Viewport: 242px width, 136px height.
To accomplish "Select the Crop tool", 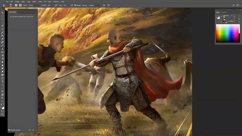I will [2, 36].
